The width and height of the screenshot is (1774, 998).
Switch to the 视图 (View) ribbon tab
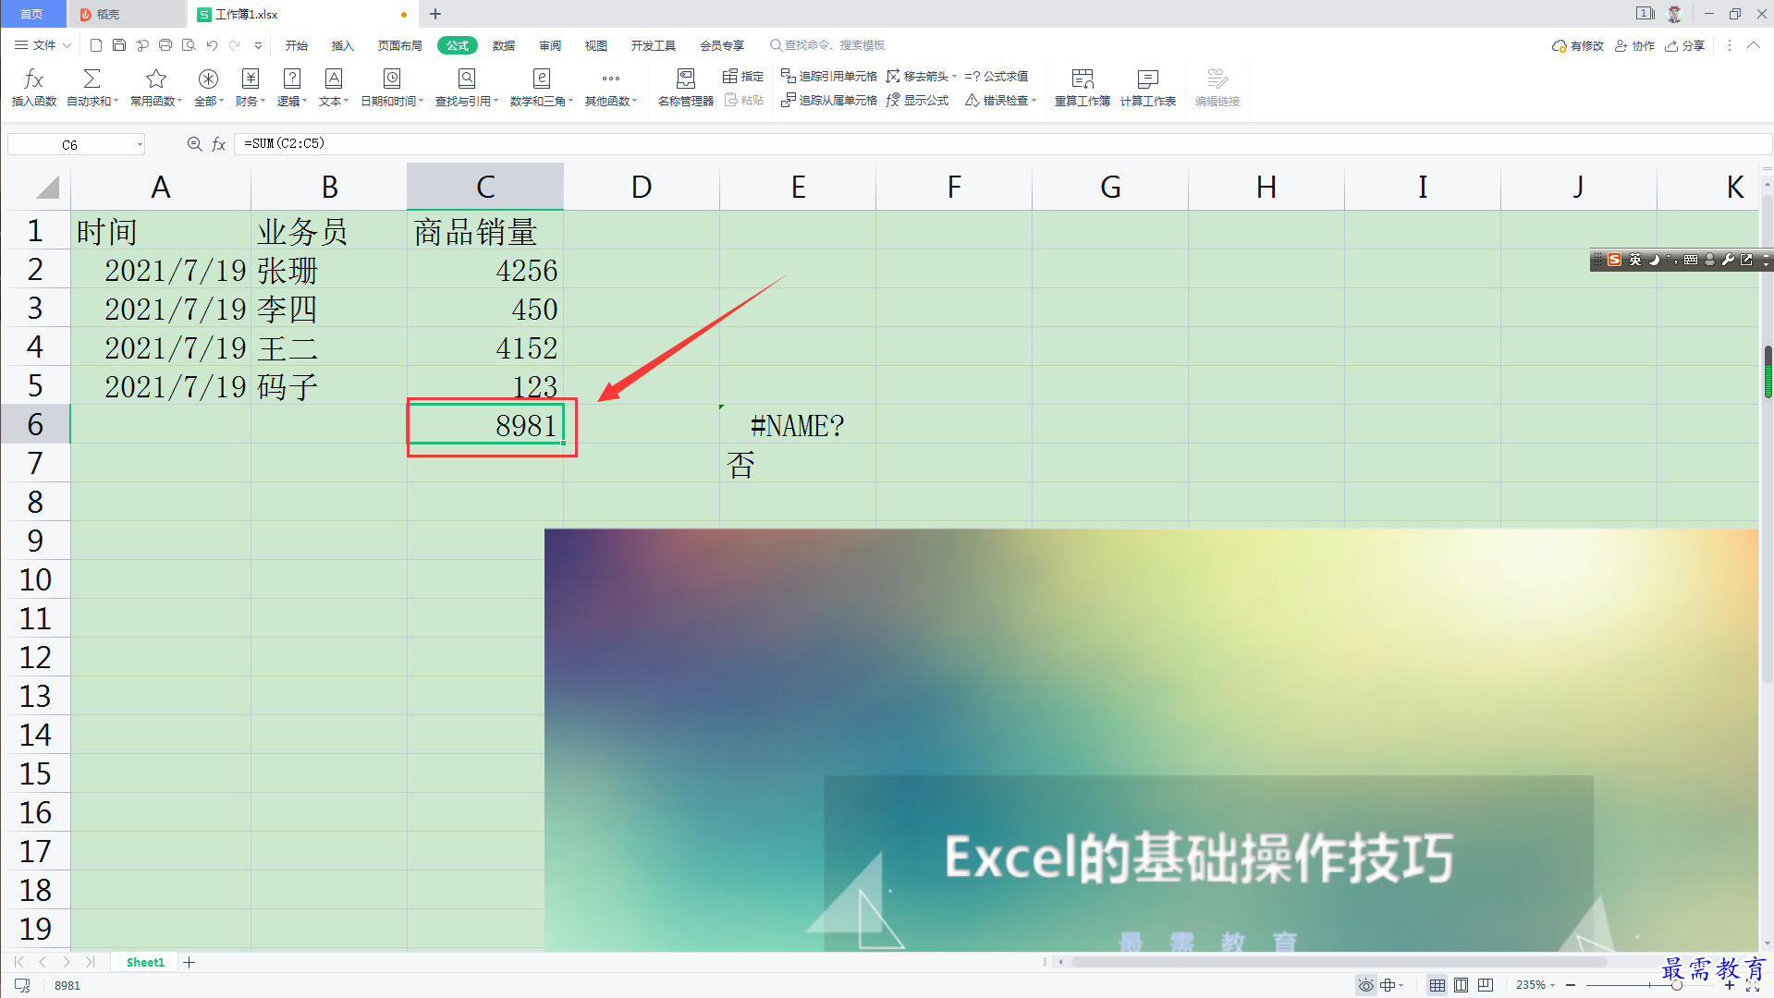[596, 45]
